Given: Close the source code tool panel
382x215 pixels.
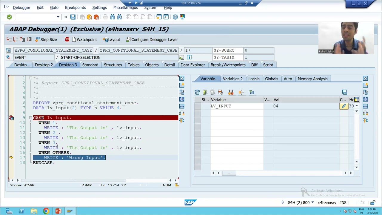Looking at the screenshot, I should 182,79.
